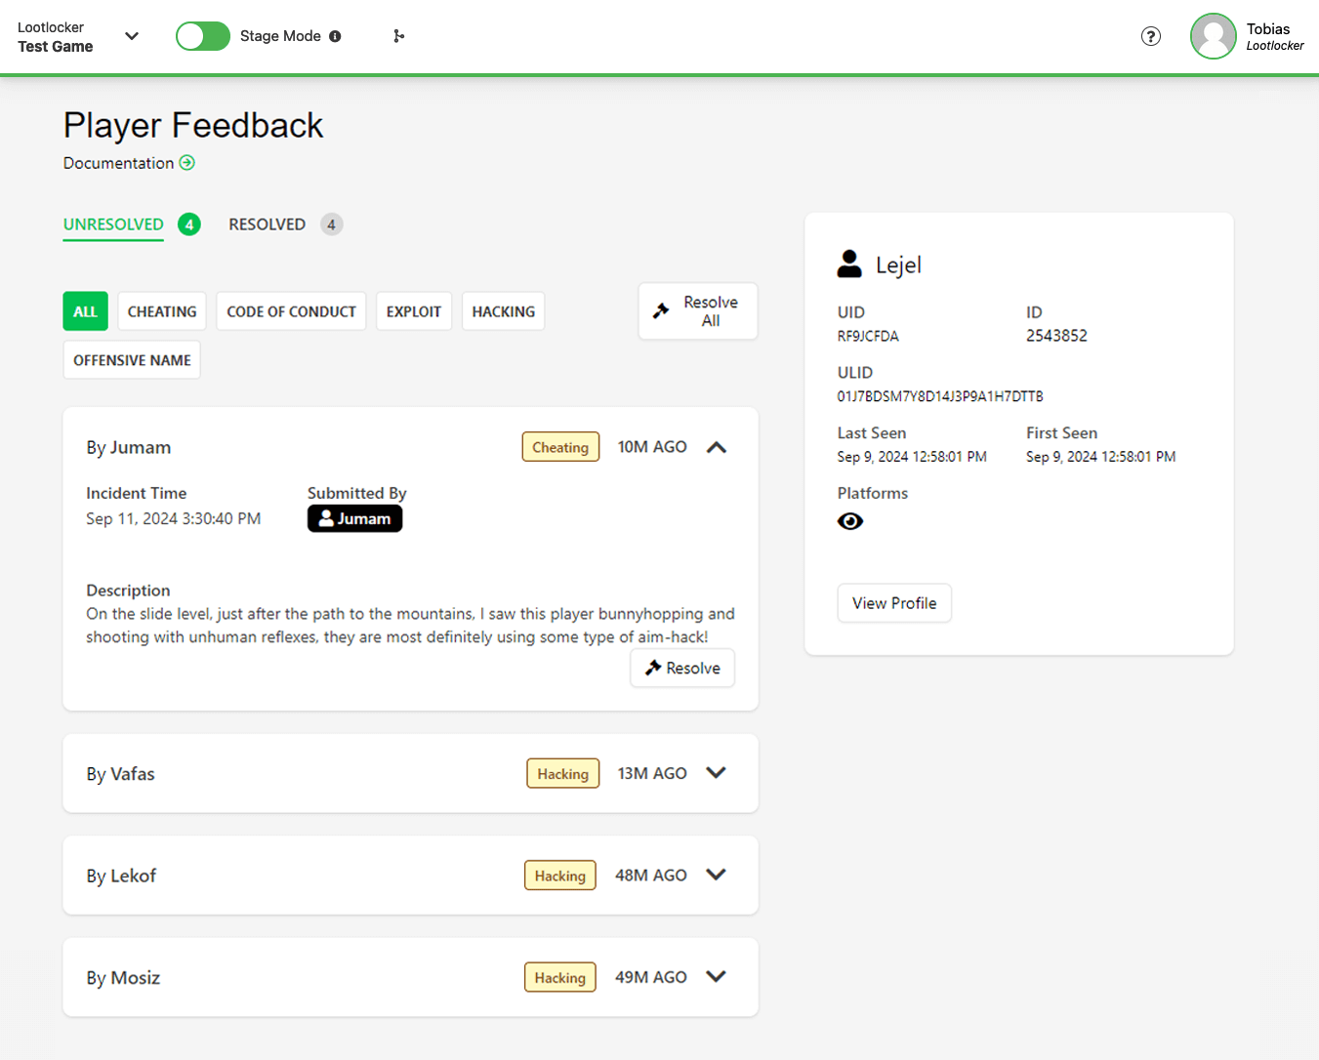Image resolution: width=1319 pixels, height=1060 pixels.
Task: Click the eye icon under Platforms
Action: point(850,521)
